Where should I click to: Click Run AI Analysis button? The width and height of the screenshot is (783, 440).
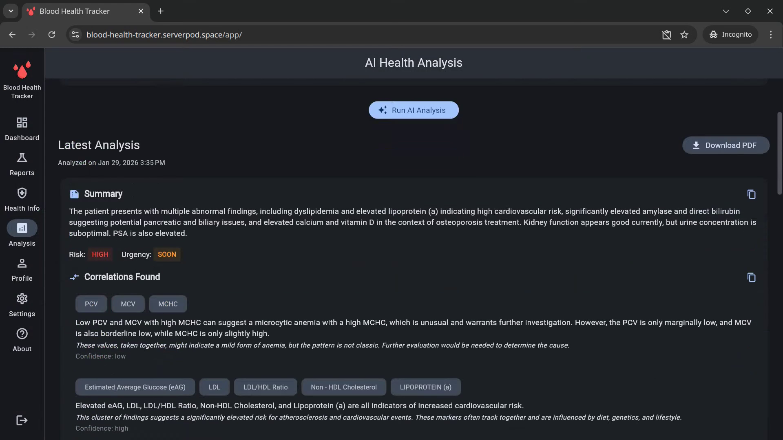414,110
